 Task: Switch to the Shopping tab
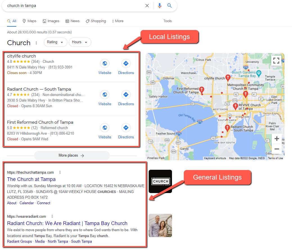point(96,21)
